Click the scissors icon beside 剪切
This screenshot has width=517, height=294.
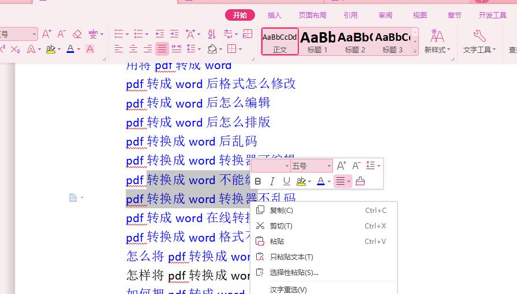260,226
